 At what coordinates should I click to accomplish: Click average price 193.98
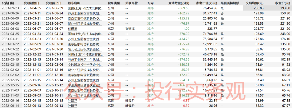pos(259,13)
